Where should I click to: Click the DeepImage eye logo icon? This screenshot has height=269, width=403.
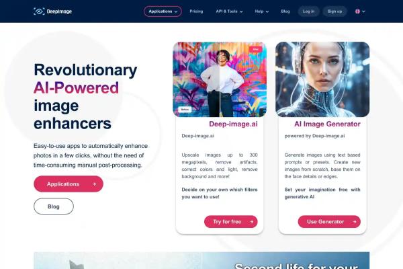39,11
